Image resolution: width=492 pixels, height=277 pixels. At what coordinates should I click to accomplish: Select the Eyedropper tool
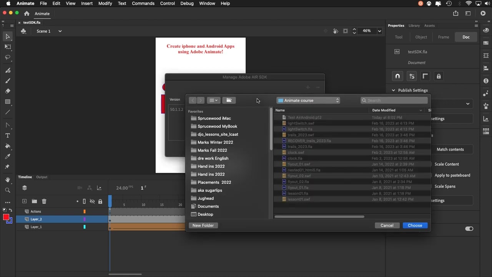pos(8,157)
